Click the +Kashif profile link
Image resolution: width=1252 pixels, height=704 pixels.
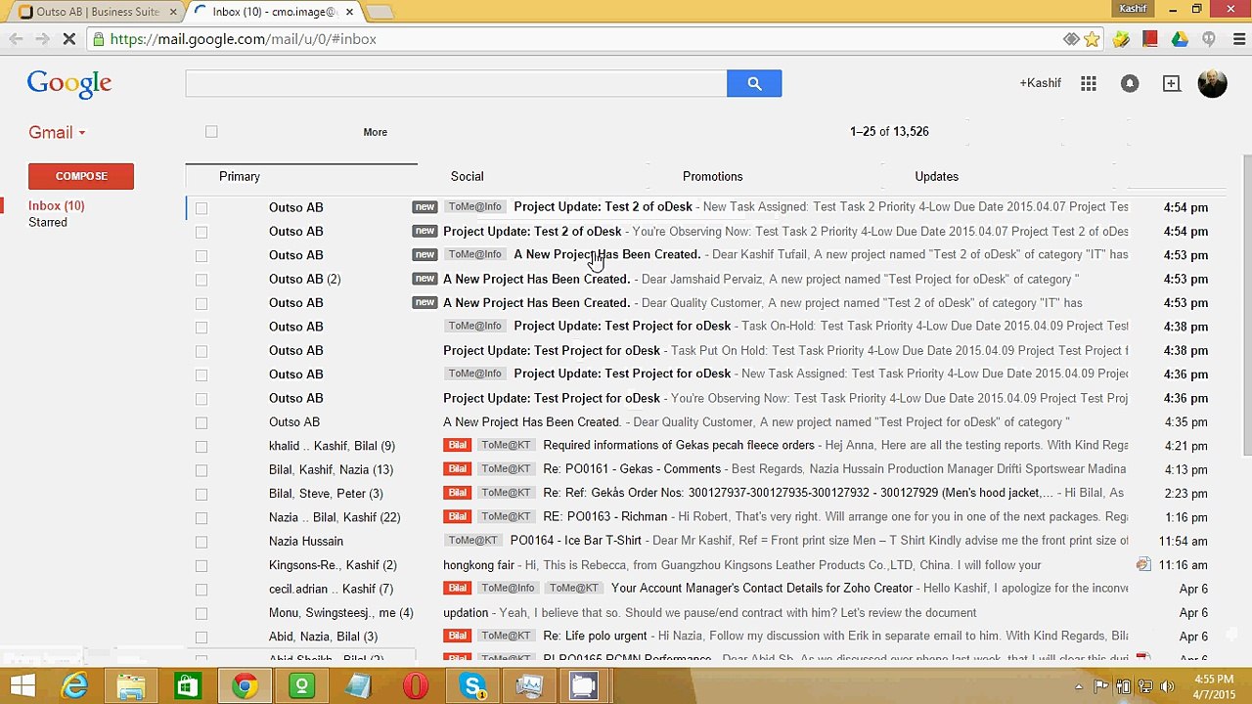point(1040,83)
